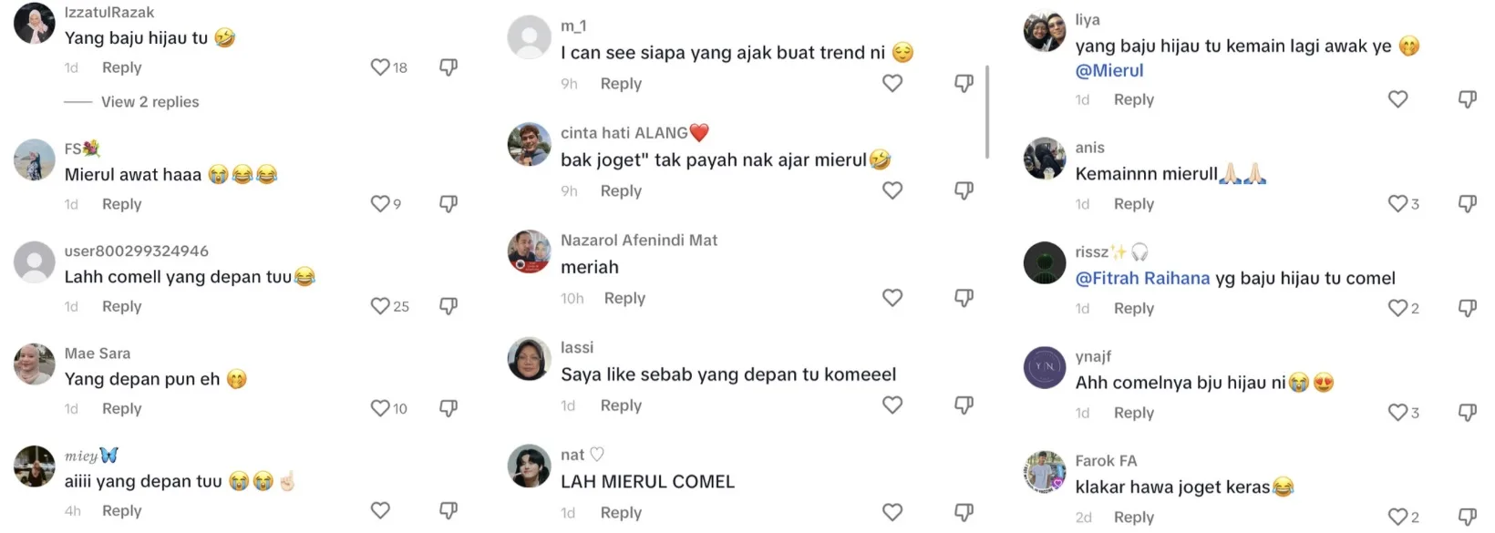Screen dimensions: 1495x533
Task: Dislike Nazarol Afenindi Mat's comment
Action: [964, 298]
